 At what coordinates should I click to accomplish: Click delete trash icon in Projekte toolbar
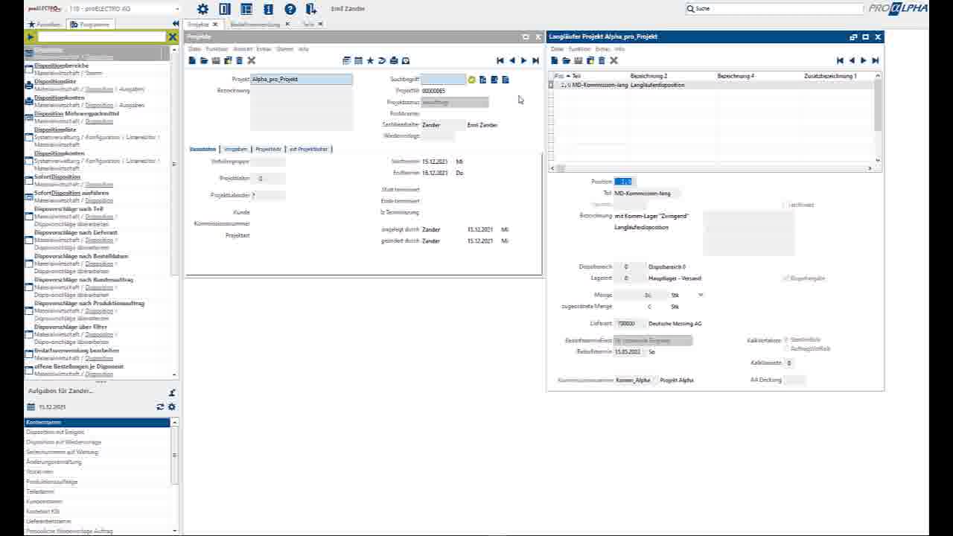tap(239, 60)
